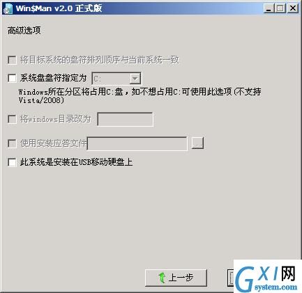
Task: Click the 高级选项 heading label
Action: pos(24,31)
